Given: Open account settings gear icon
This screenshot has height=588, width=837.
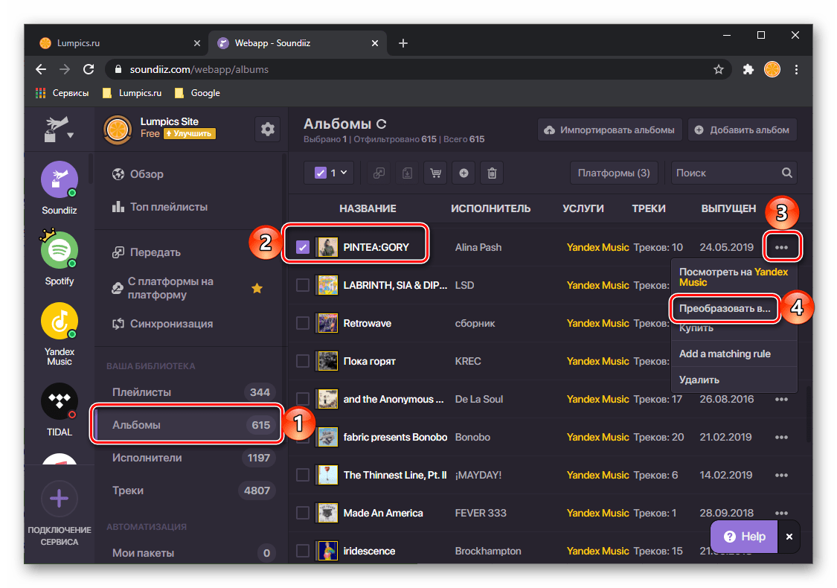Looking at the screenshot, I should 268,130.
